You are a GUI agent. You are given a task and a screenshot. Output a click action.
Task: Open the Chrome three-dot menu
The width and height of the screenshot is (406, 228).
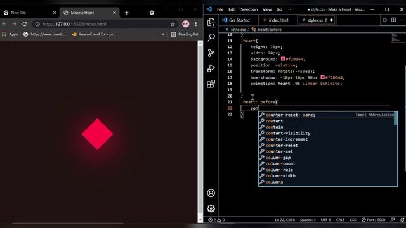click(196, 24)
